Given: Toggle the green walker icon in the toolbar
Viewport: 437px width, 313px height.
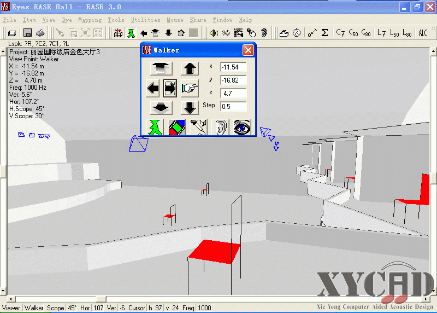Looking at the screenshot, I should (x=131, y=33).
